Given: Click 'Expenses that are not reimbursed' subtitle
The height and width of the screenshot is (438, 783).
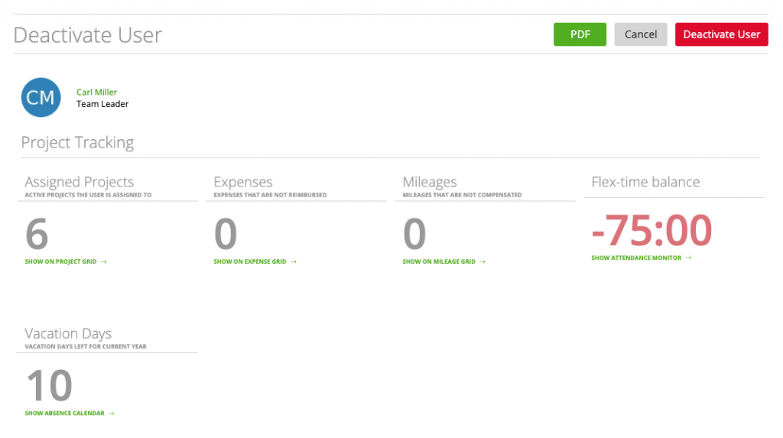Looking at the screenshot, I should 270,195.
